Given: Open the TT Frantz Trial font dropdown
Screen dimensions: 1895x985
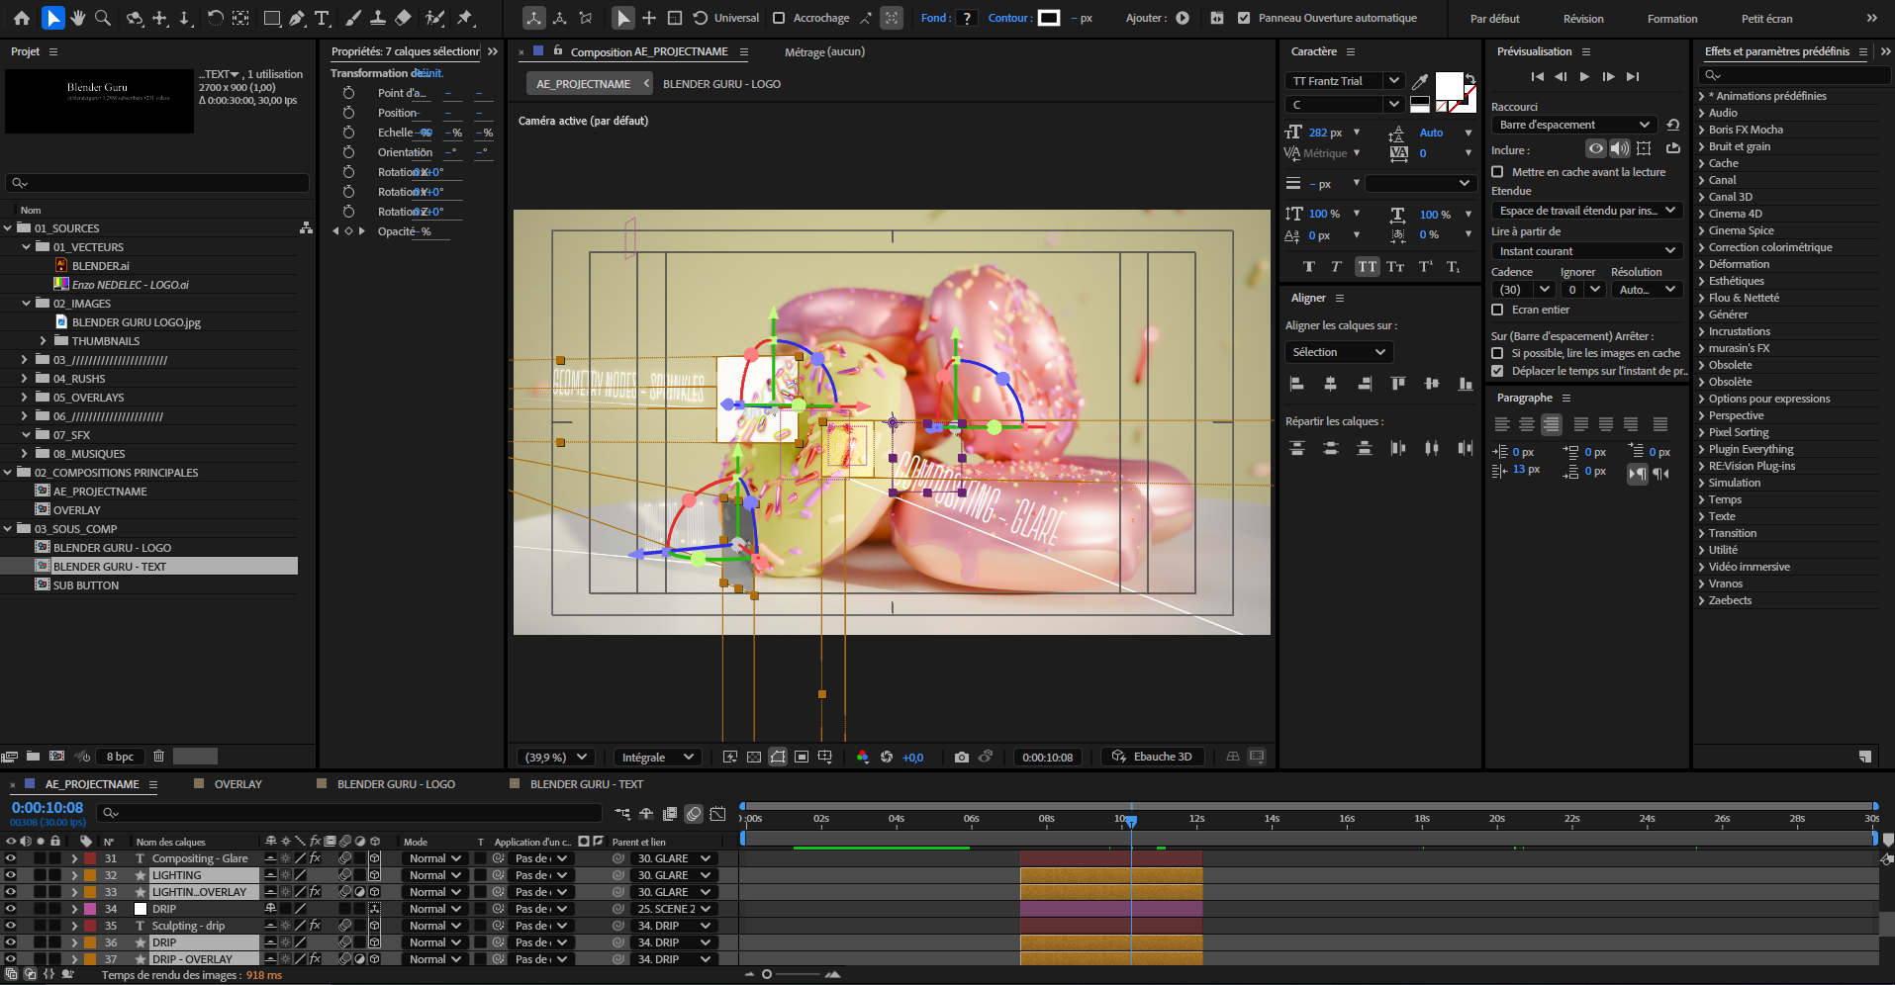Looking at the screenshot, I should 1393,80.
